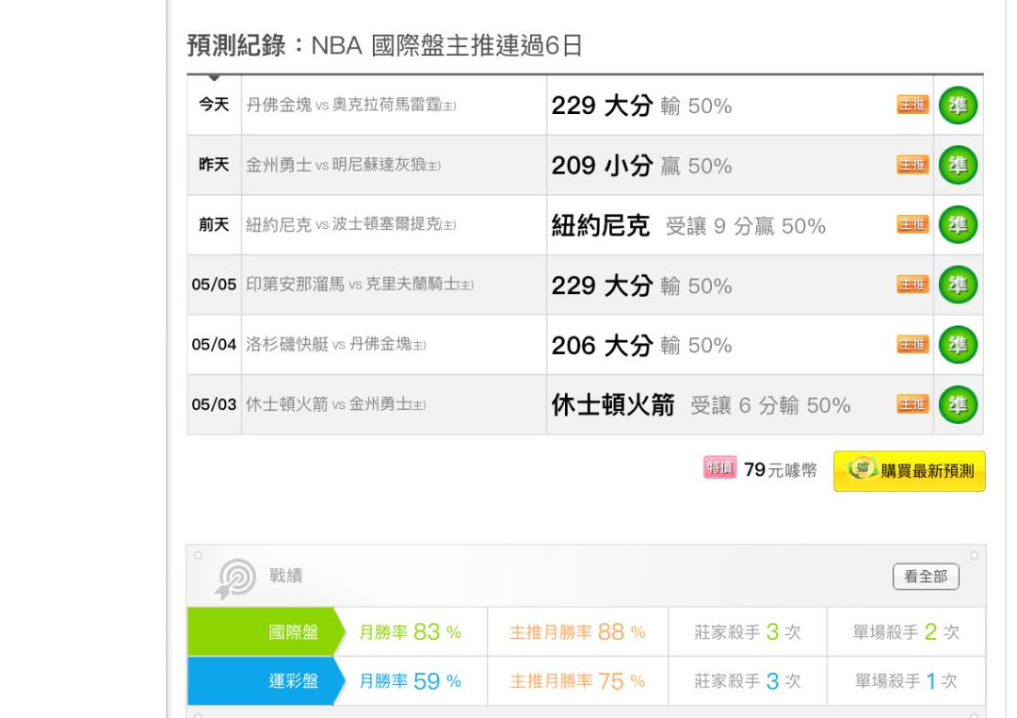
Task: Click the pink 特價 price tag icon
Action: (x=718, y=468)
